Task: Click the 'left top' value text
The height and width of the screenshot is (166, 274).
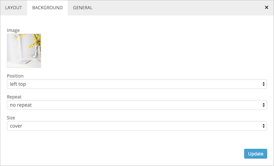Action: (x=18, y=84)
